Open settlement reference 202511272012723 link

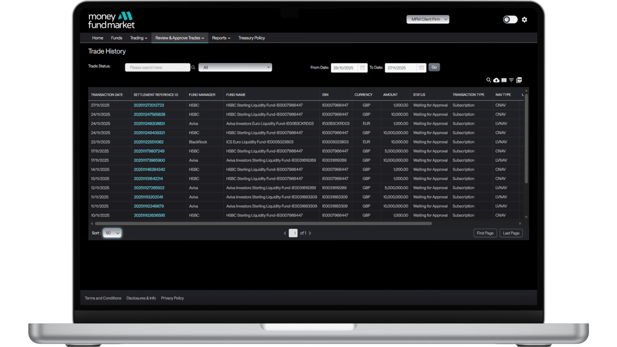click(149, 105)
